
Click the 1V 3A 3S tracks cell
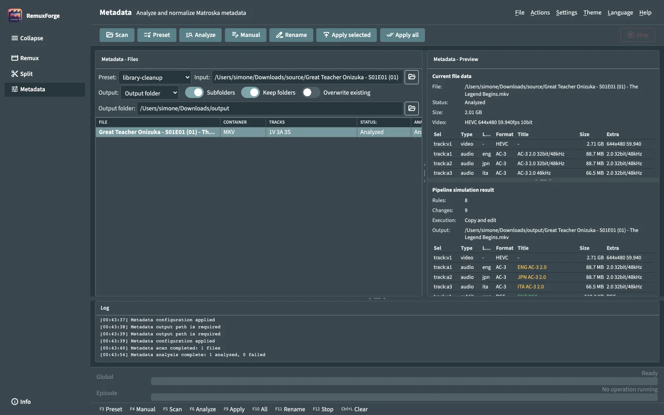311,132
